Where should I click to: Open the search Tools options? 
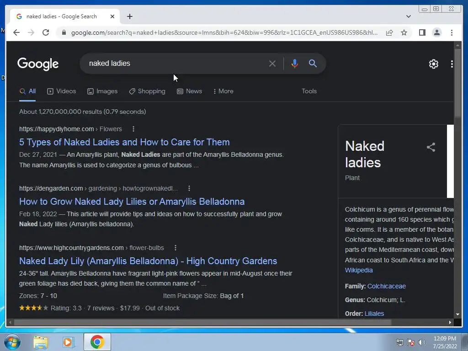click(309, 91)
